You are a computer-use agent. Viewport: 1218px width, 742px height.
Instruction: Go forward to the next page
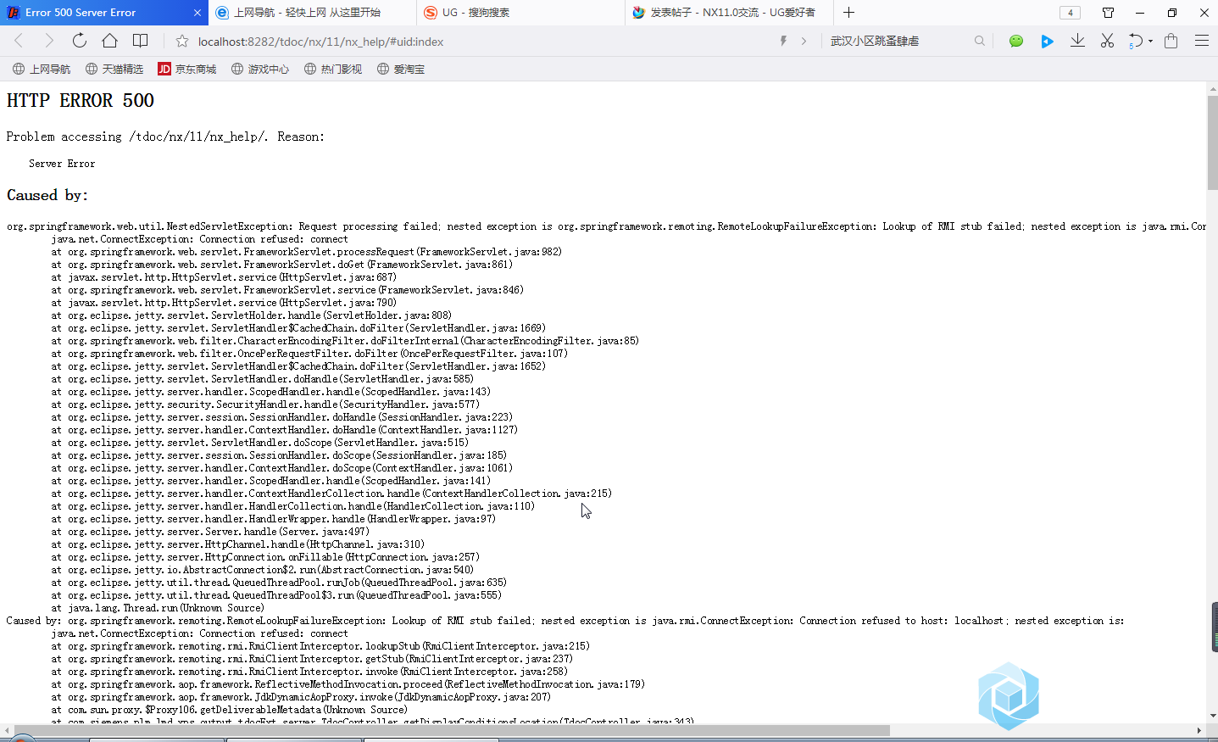coord(48,41)
